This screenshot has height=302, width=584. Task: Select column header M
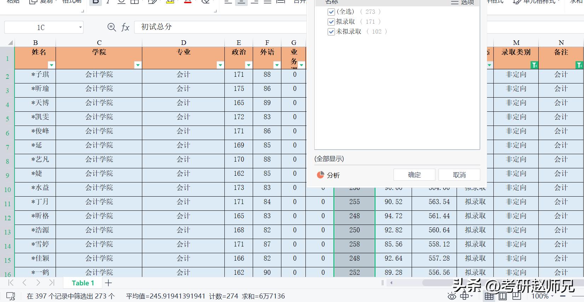click(x=516, y=42)
